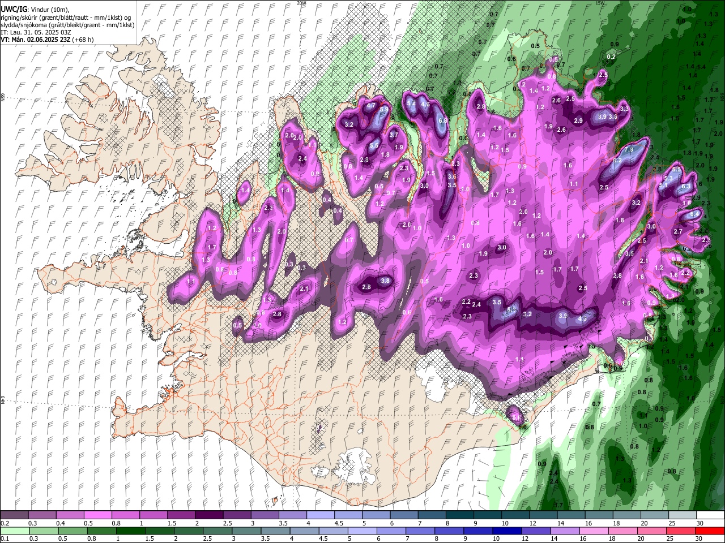Click the 'rigning/skúrir (grænt/blátt/rautt - mm/1klst) og' line
The width and height of the screenshot is (725, 543).
[x=66, y=17]
